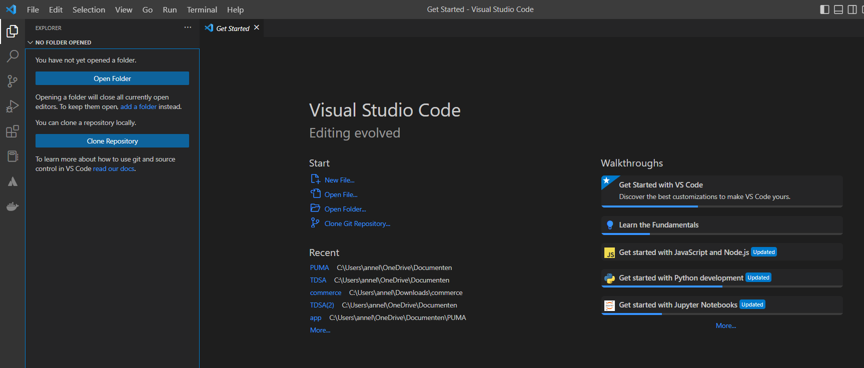Viewport: 864px width, 368px height.
Task: Toggle primary side bar layout icon
Action: (825, 9)
